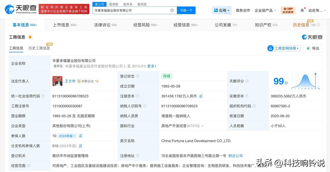Select 登记机关 value 廊坊市市场监督管理局
This screenshot has width=330, height=172.
point(70,156)
